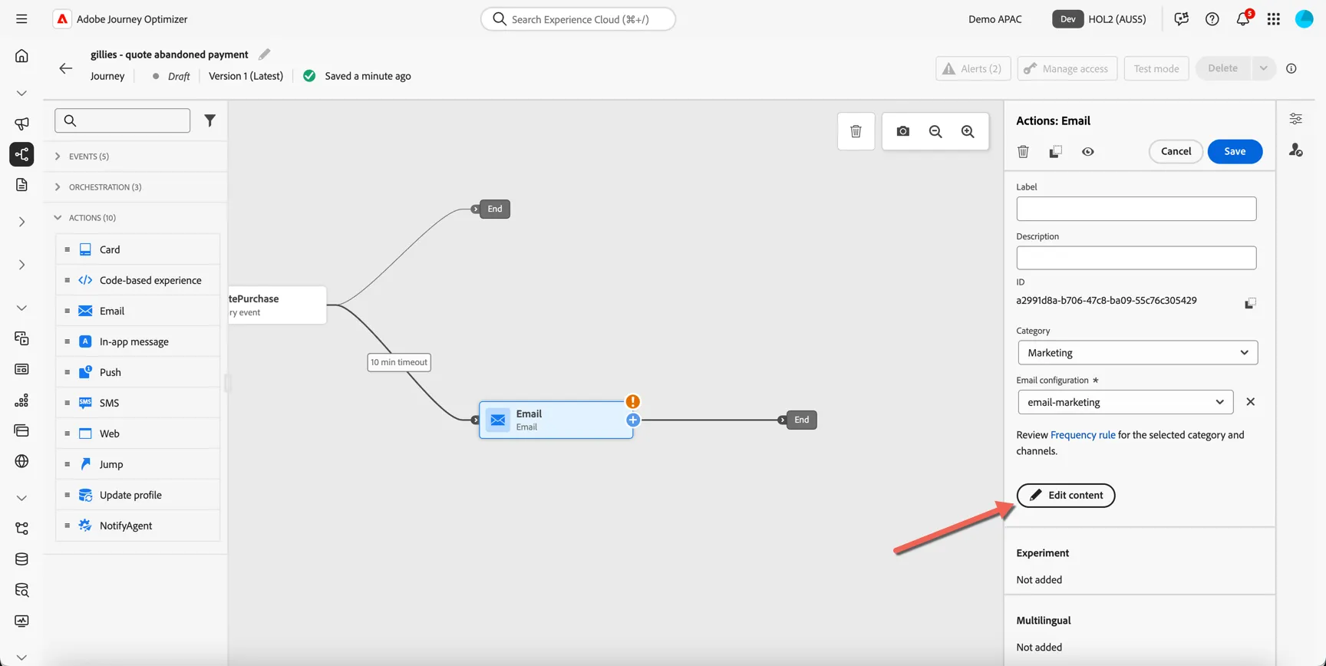
Task: Open the feedback chat icon
Action: pyautogui.click(x=1181, y=19)
